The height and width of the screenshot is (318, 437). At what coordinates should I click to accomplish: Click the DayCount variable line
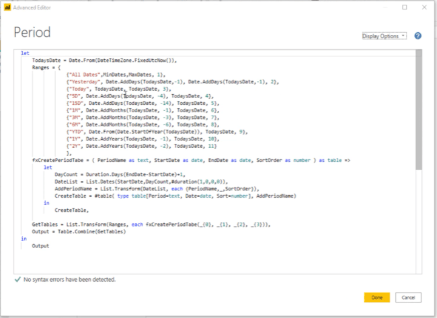click(120, 175)
